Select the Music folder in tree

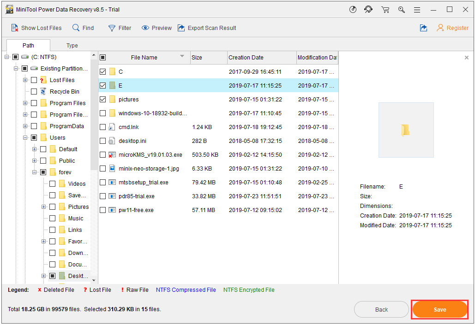tap(75, 218)
